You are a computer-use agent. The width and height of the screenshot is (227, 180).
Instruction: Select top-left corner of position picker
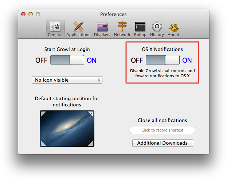(43, 114)
